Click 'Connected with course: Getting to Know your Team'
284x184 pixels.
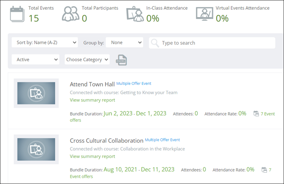pos(124,93)
